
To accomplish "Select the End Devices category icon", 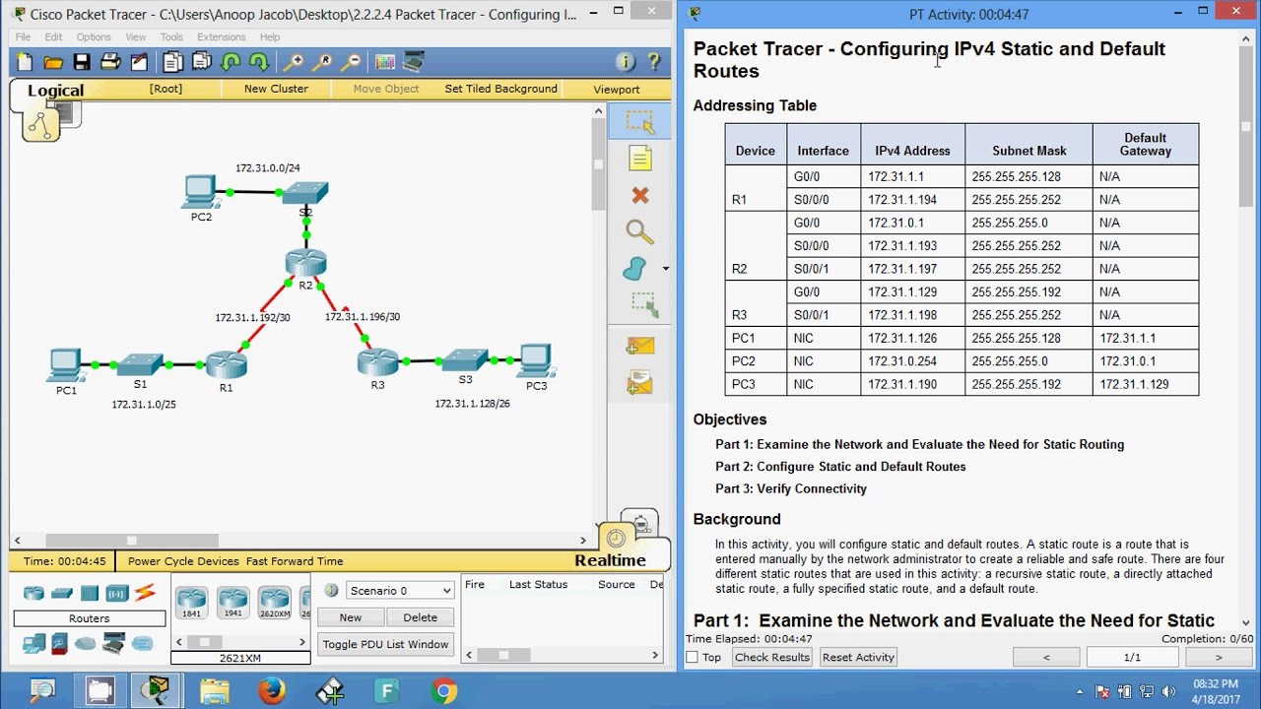I will click(x=34, y=643).
